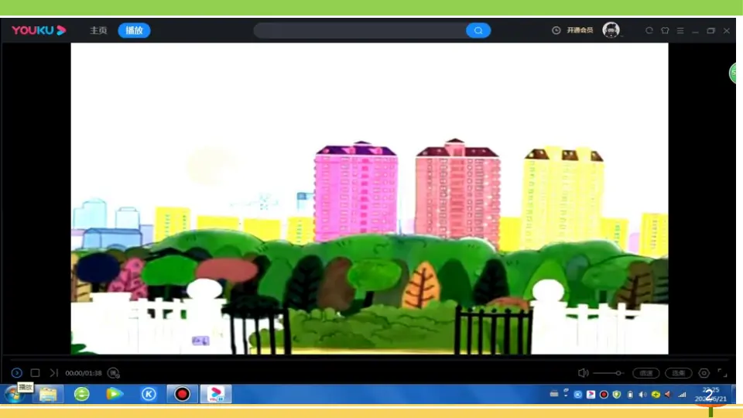Open the playback speed (倍速) selector
This screenshot has width=743, height=418.
tap(645, 373)
